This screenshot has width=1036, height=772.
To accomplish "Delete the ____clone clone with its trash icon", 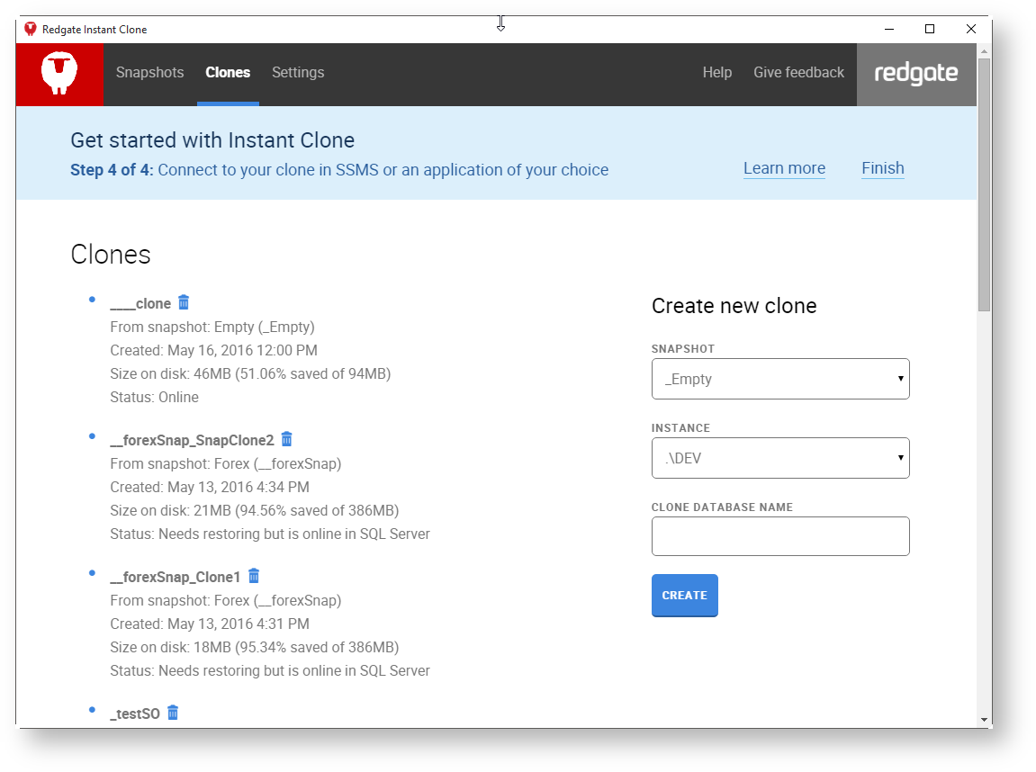I will [x=184, y=302].
